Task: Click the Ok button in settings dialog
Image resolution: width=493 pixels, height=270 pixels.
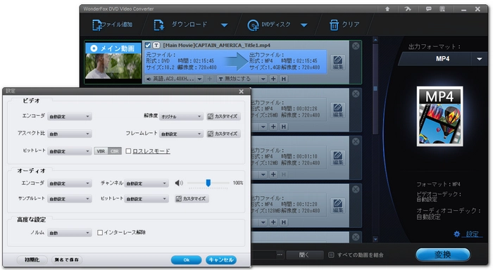Action: coord(187,260)
